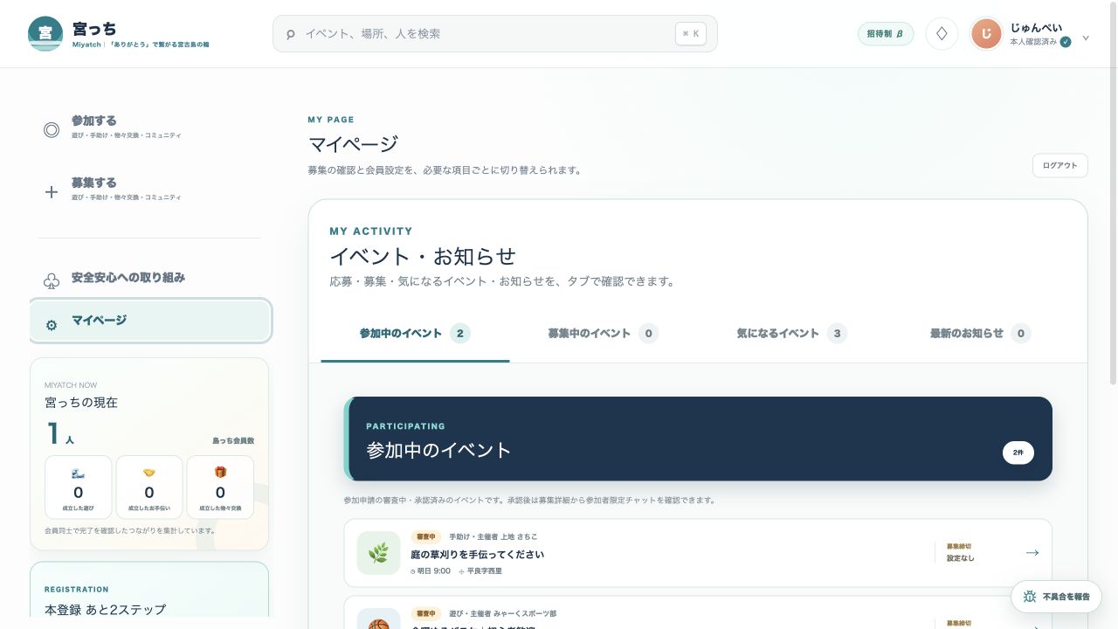Click the 不具合を報告 button
Viewport: 1118px width, 629px height.
pos(1056,597)
